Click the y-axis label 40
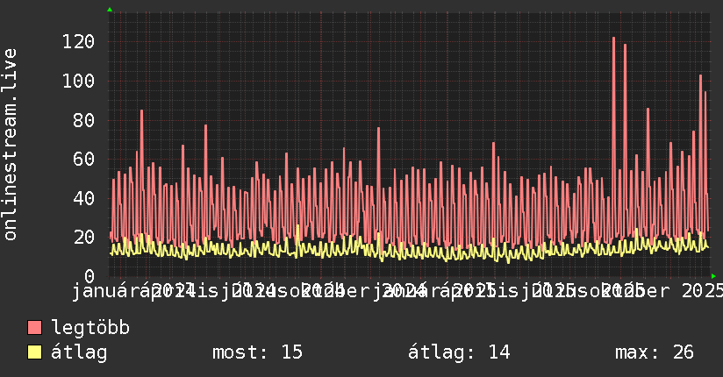The width and height of the screenshot is (723, 377). coord(84,199)
